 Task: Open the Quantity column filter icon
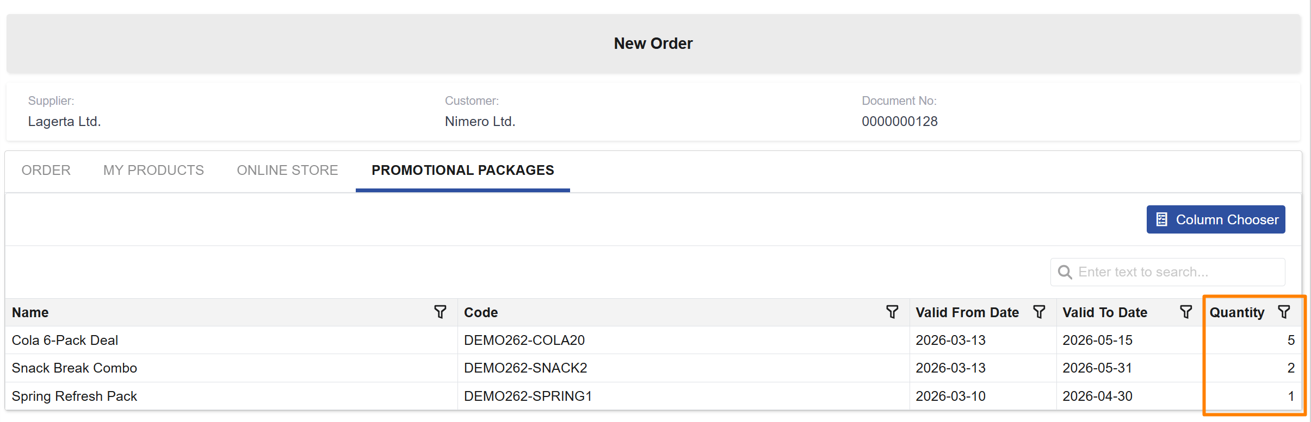tap(1284, 312)
